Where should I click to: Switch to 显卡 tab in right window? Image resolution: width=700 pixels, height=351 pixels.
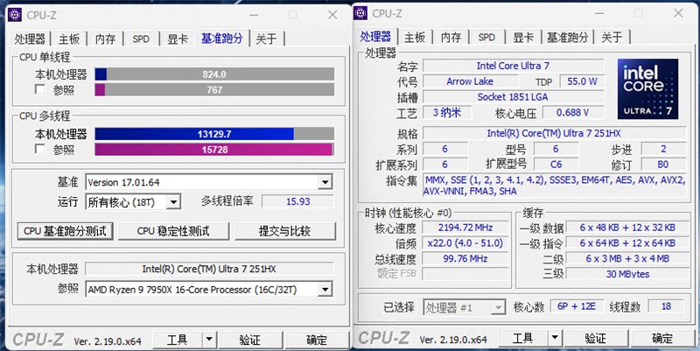click(522, 38)
